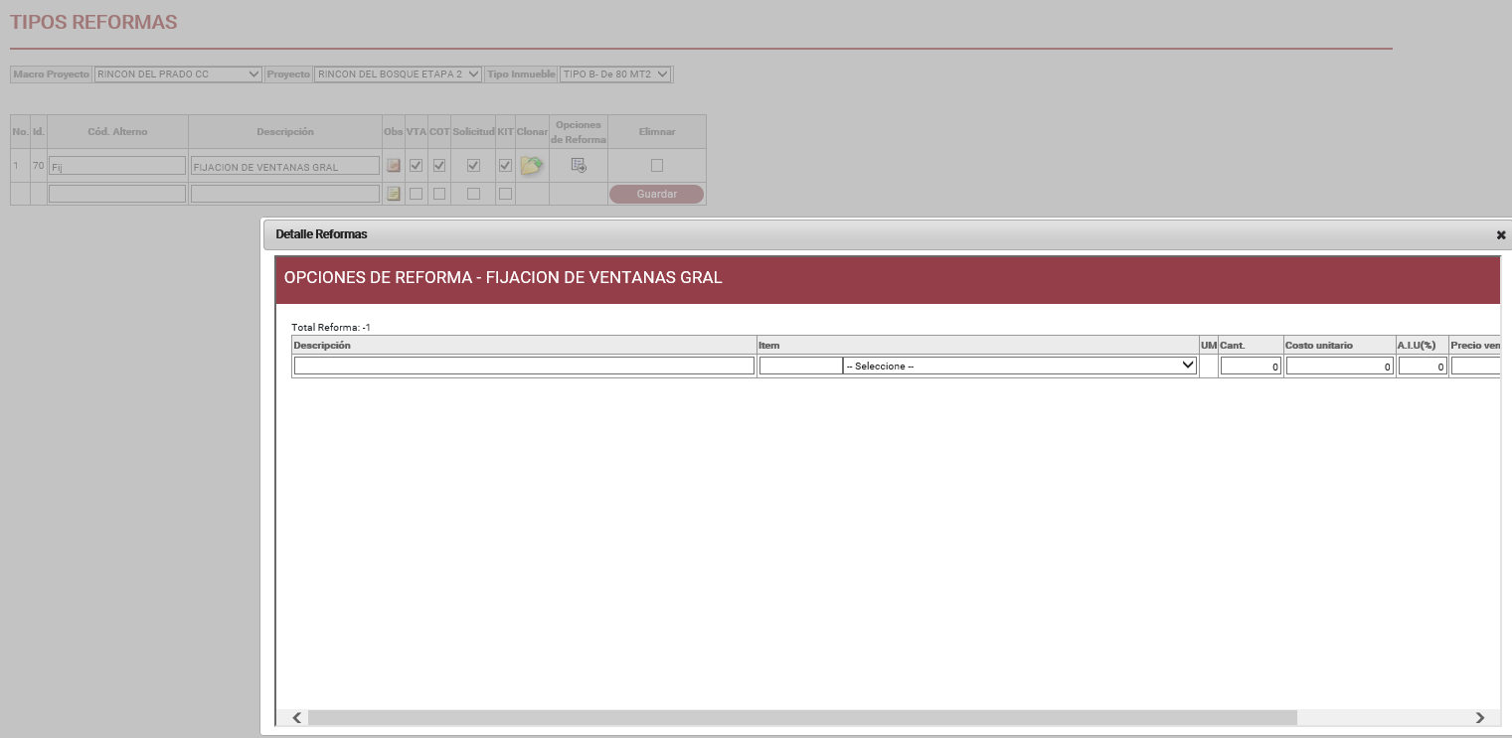Image resolution: width=1512 pixels, height=738 pixels.
Task: Click the 'Detalle Reformas' dialog title
Action: (321, 234)
